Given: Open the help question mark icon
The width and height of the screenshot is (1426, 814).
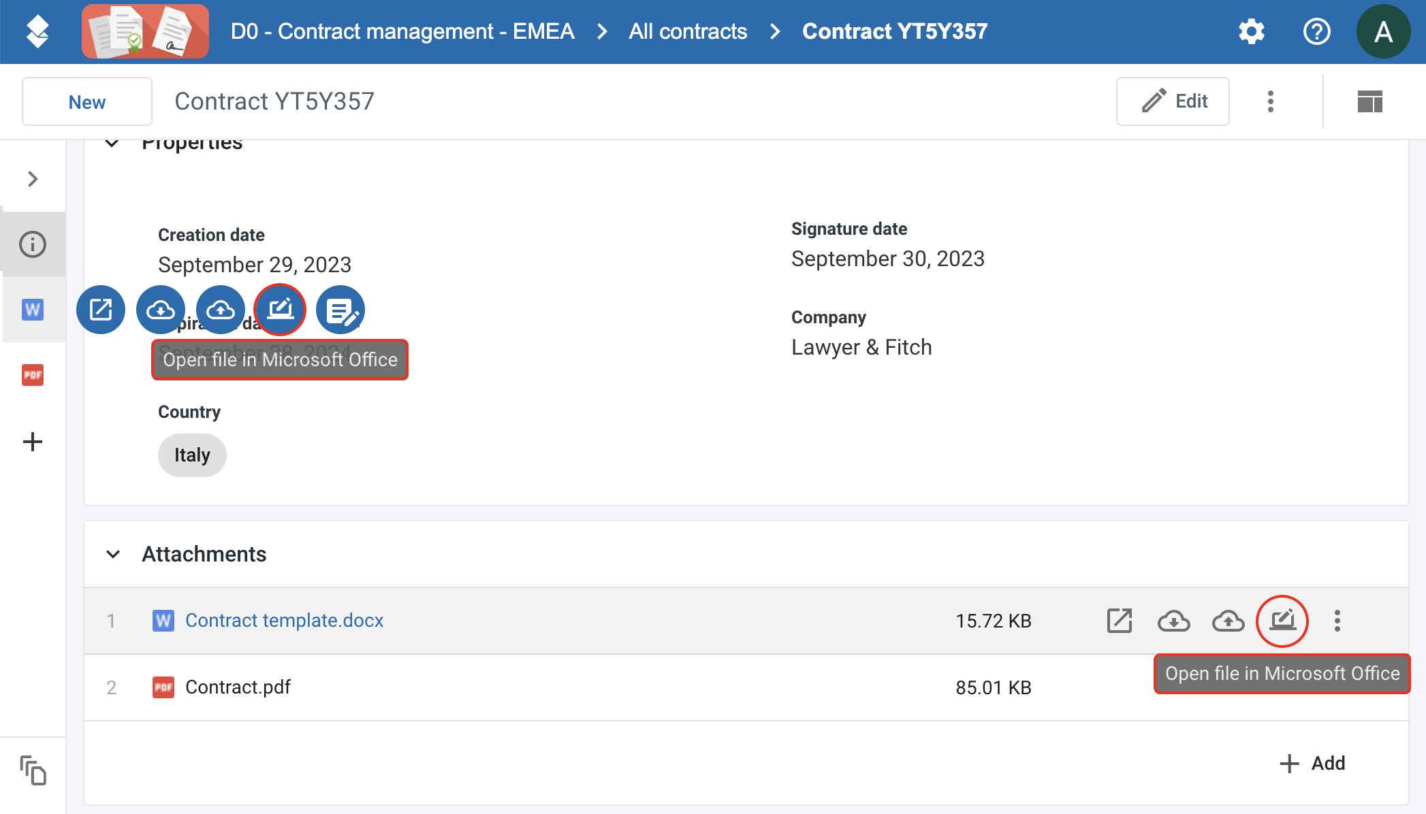Looking at the screenshot, I should (1317, 31).
